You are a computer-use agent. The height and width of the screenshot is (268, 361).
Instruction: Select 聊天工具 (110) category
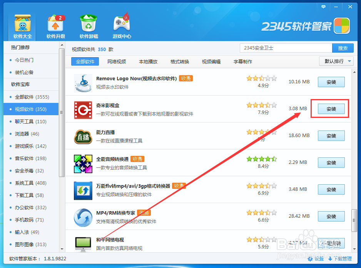point(31,121)
